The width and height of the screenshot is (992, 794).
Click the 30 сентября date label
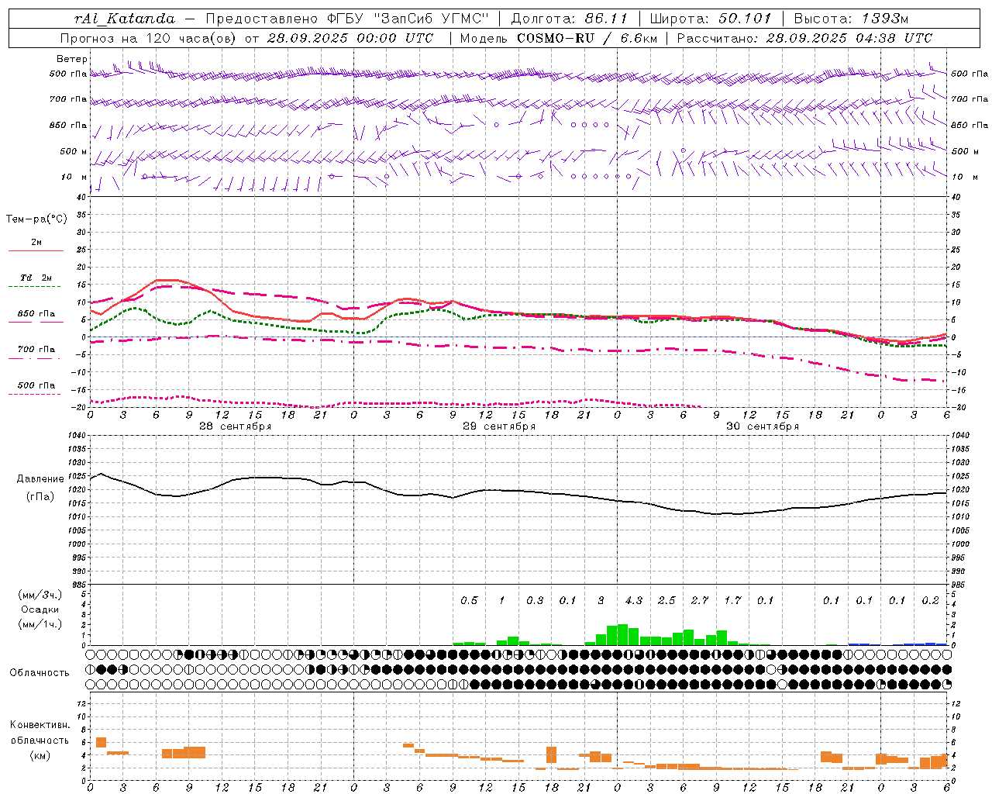[x=763, y=426]
